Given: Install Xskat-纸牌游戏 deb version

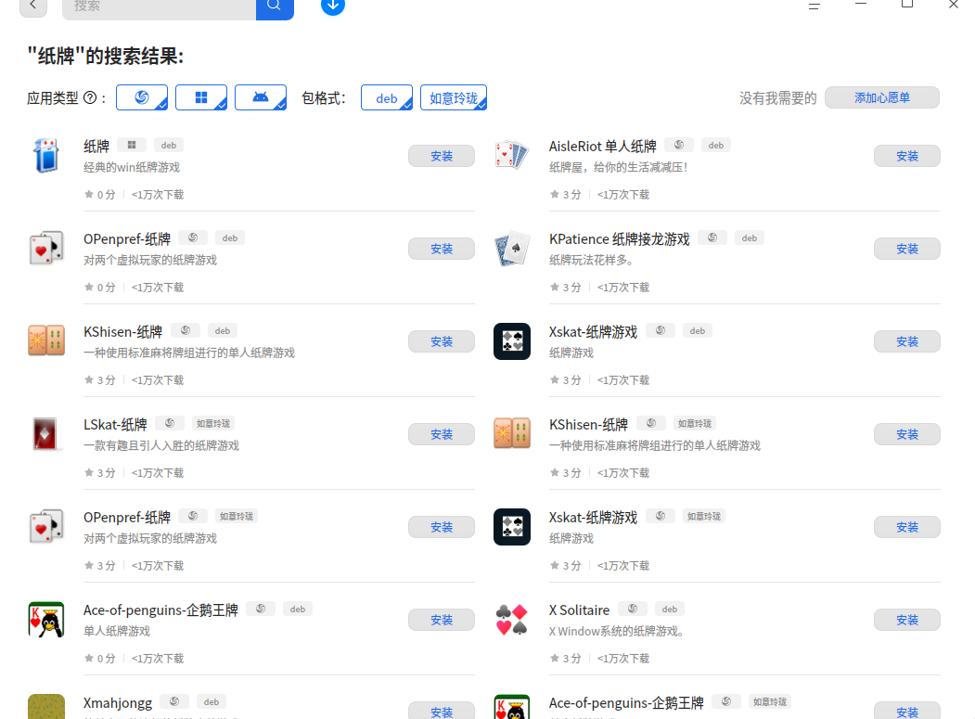Looking at the screenshot, I should pyautogui.click(x=906, y=341).
